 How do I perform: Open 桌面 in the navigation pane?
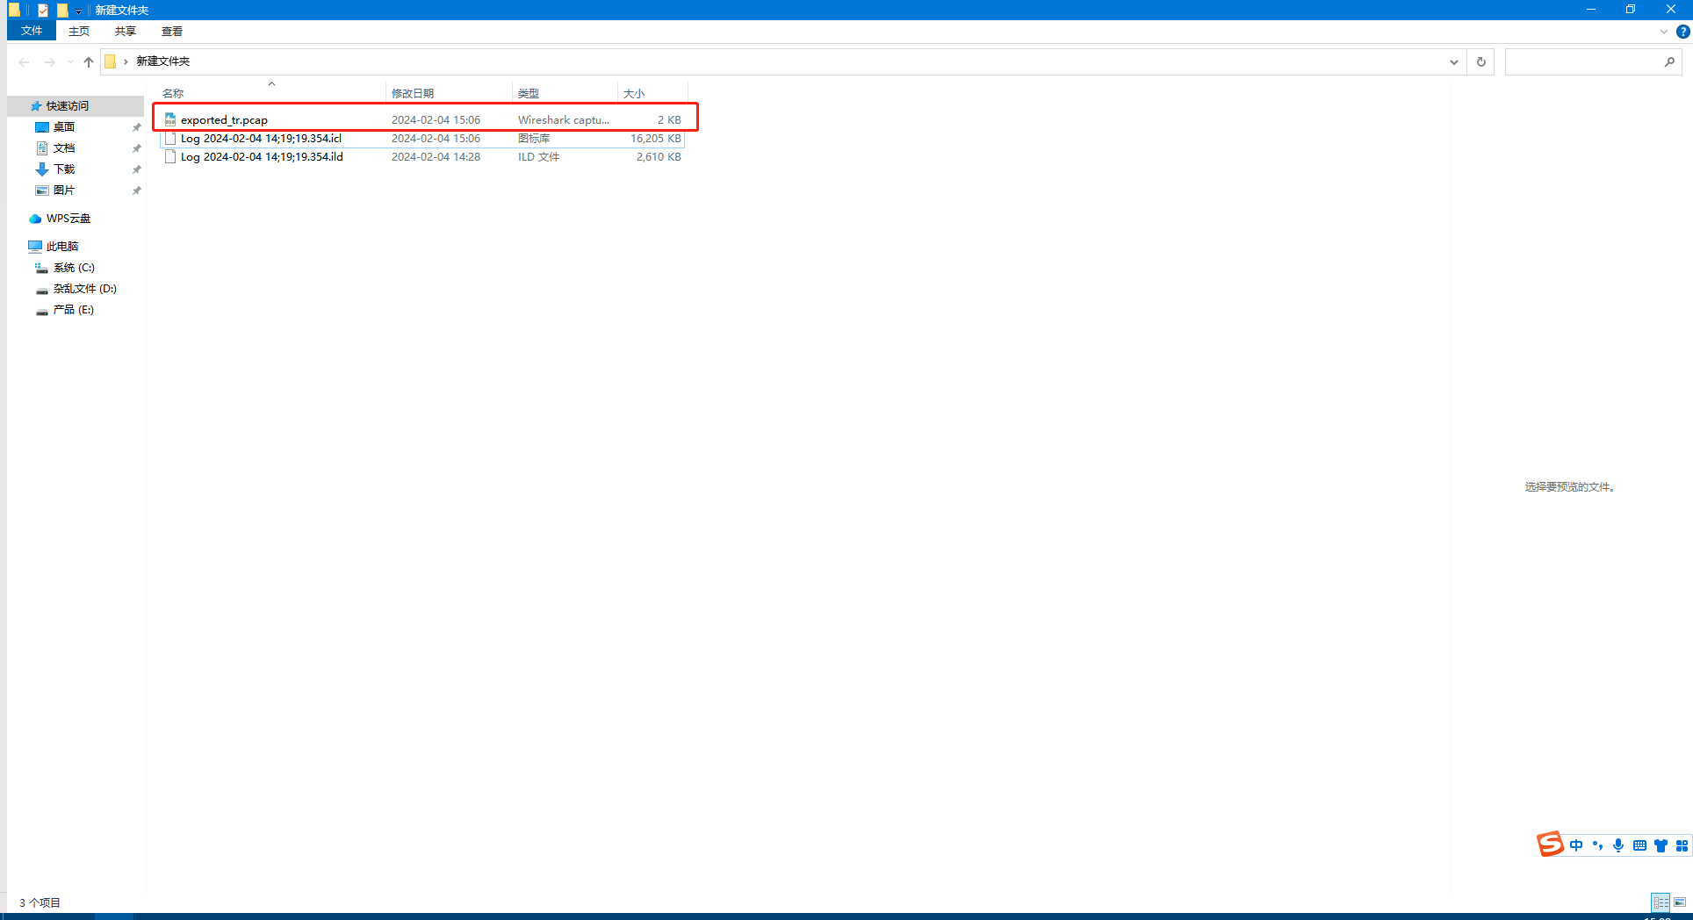click(x=64, y=127)
